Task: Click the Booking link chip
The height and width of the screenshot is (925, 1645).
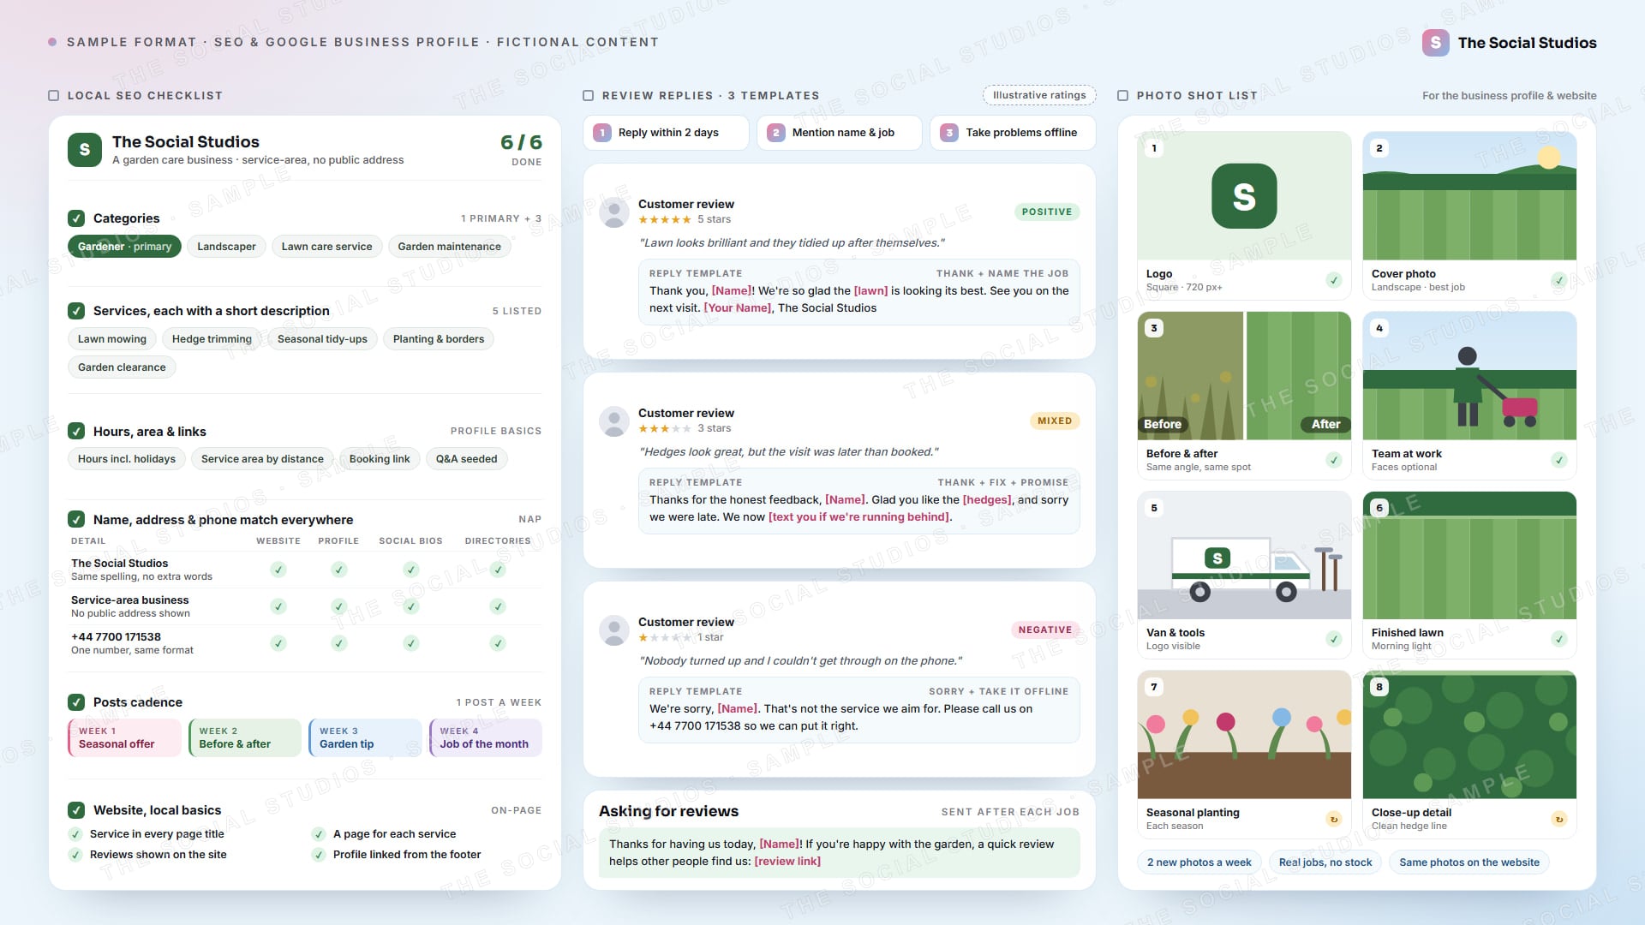Action: tap(380, 459)
